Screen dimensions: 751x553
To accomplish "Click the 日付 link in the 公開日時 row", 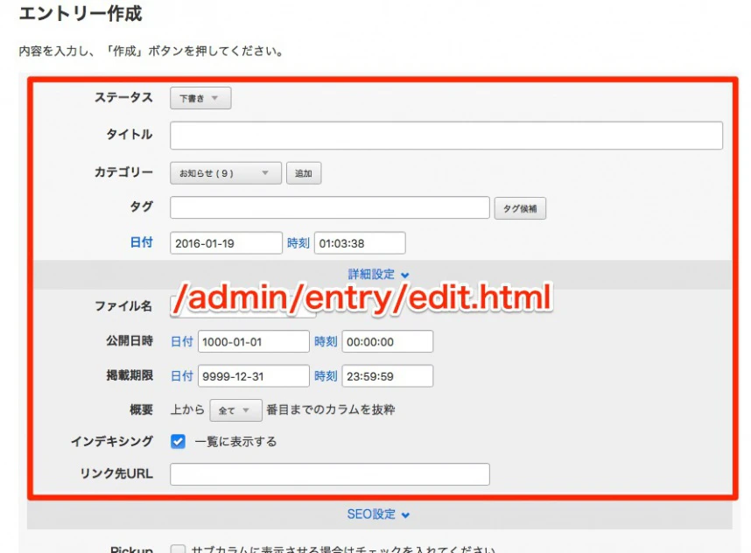I will pos(182,341).
